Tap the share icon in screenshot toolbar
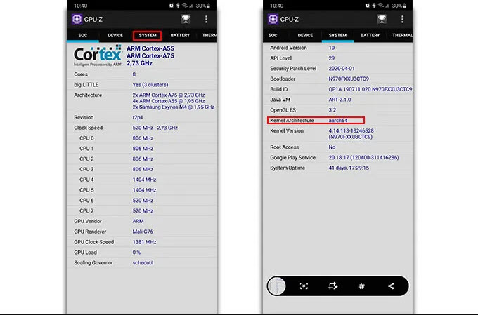478x315 pixels. point(391,286)
